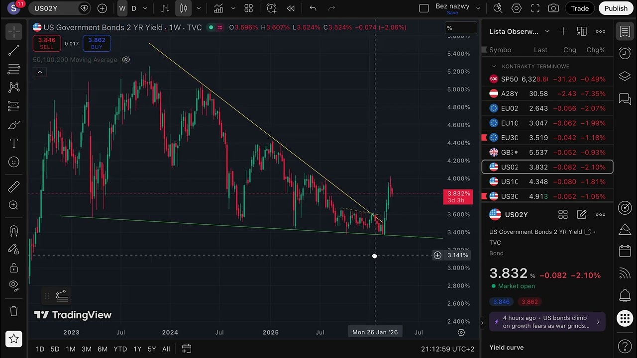Screen dimensions: 637x358
Task: Toggle magnet mode for drawings
Action: click(14, 231)
